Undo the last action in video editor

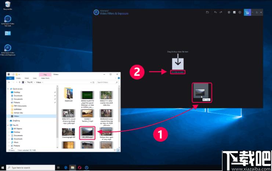click(x=215, y=12)
